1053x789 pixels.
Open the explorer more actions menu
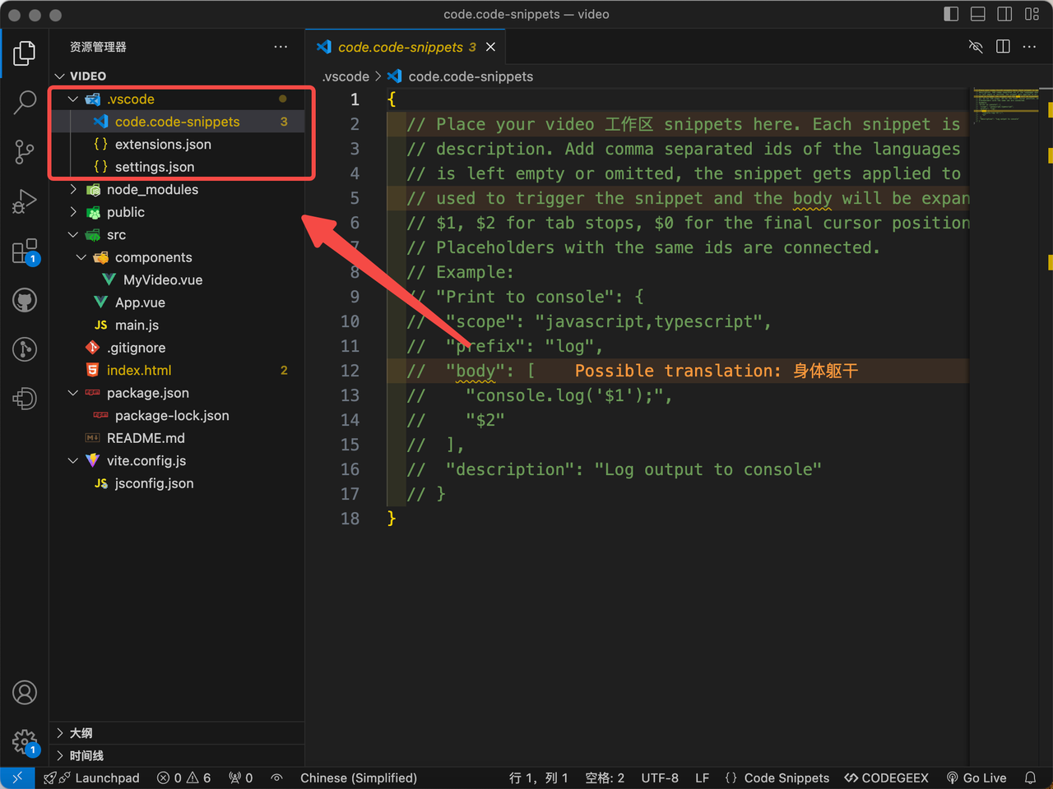point(281,47)
